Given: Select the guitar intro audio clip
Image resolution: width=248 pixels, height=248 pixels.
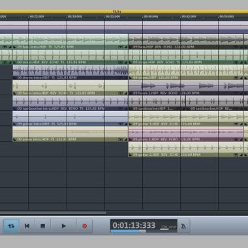Looking at the screenshot, I should tap(70, 119).
